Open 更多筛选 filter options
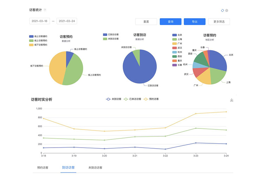This screenshot has height=176, width=264. tap(219, 21)
